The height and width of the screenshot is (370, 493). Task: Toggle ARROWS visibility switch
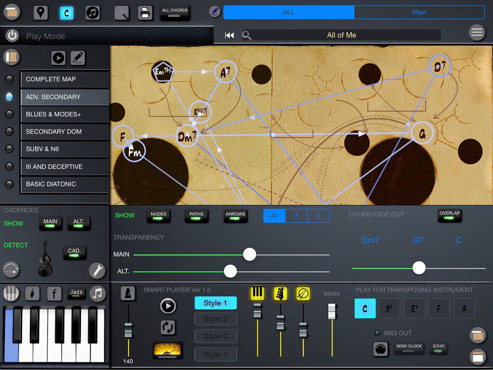coord(235,216)
